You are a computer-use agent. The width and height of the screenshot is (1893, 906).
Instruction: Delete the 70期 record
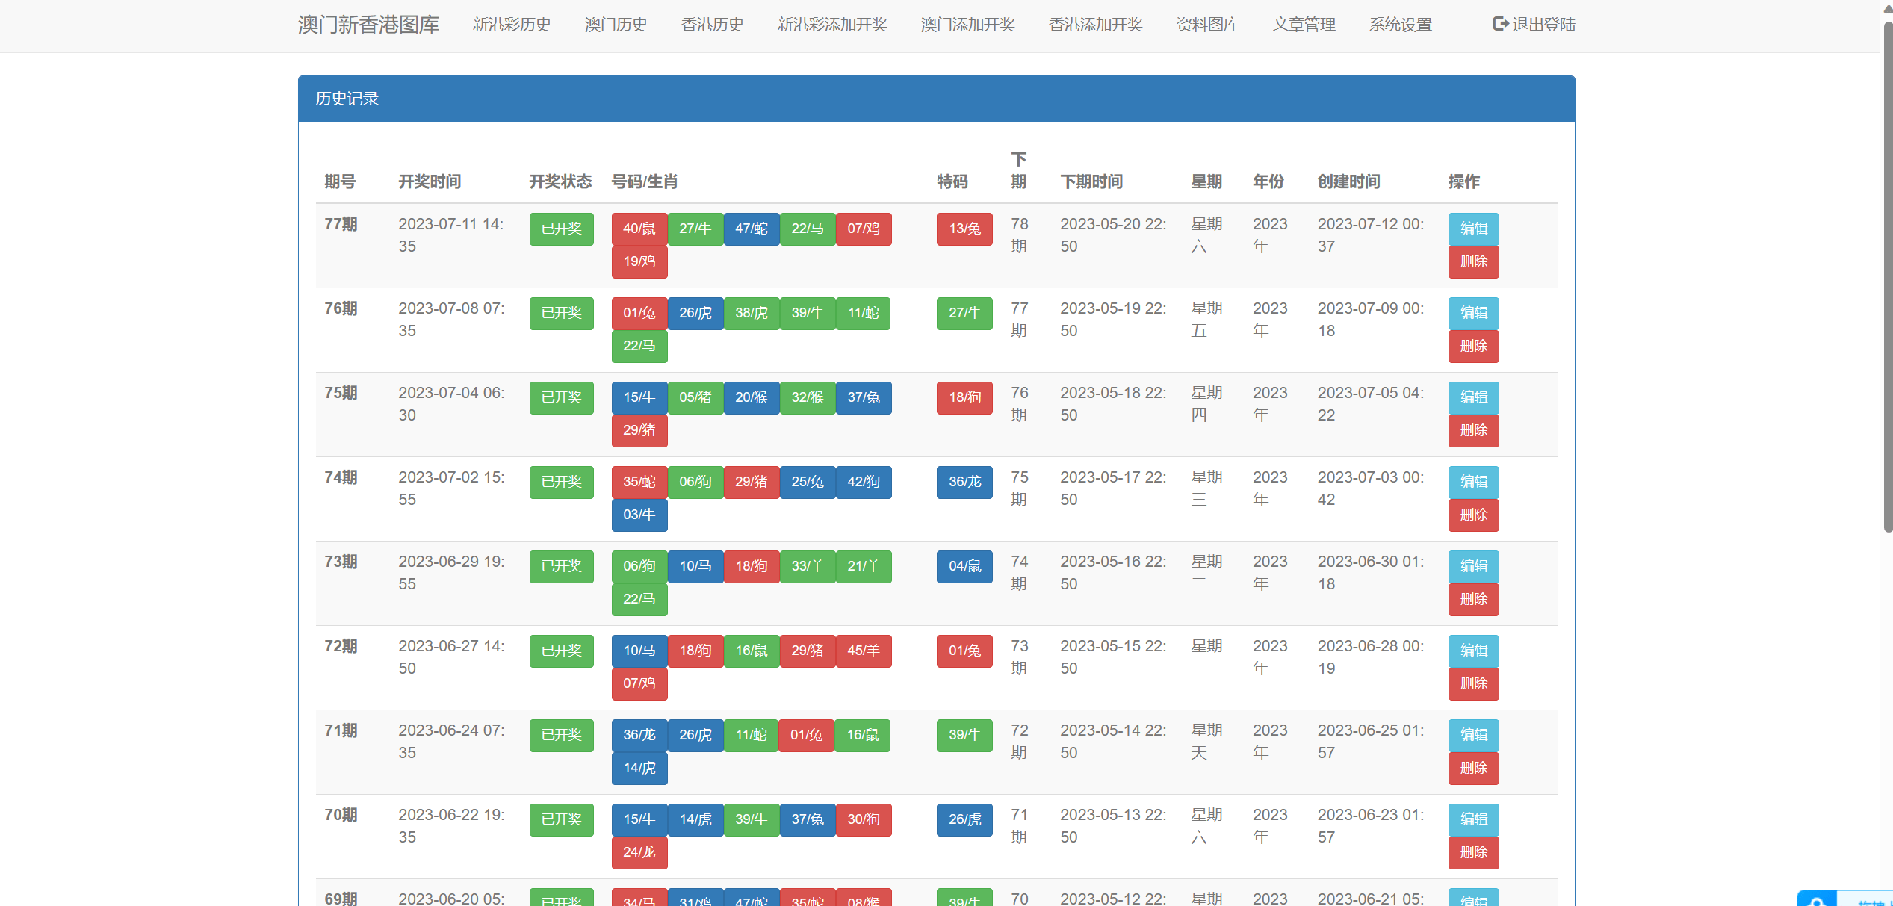pos(1472,852)
